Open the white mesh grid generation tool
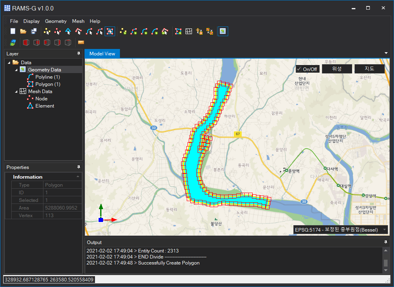The width and height of the screenshot is (394, 287). pos(189,31)
